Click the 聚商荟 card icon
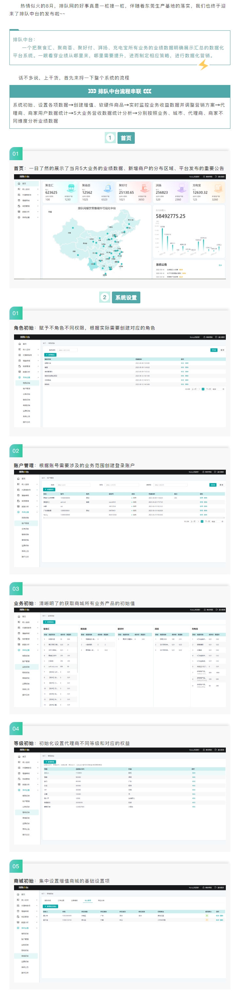 pos(108,188)
